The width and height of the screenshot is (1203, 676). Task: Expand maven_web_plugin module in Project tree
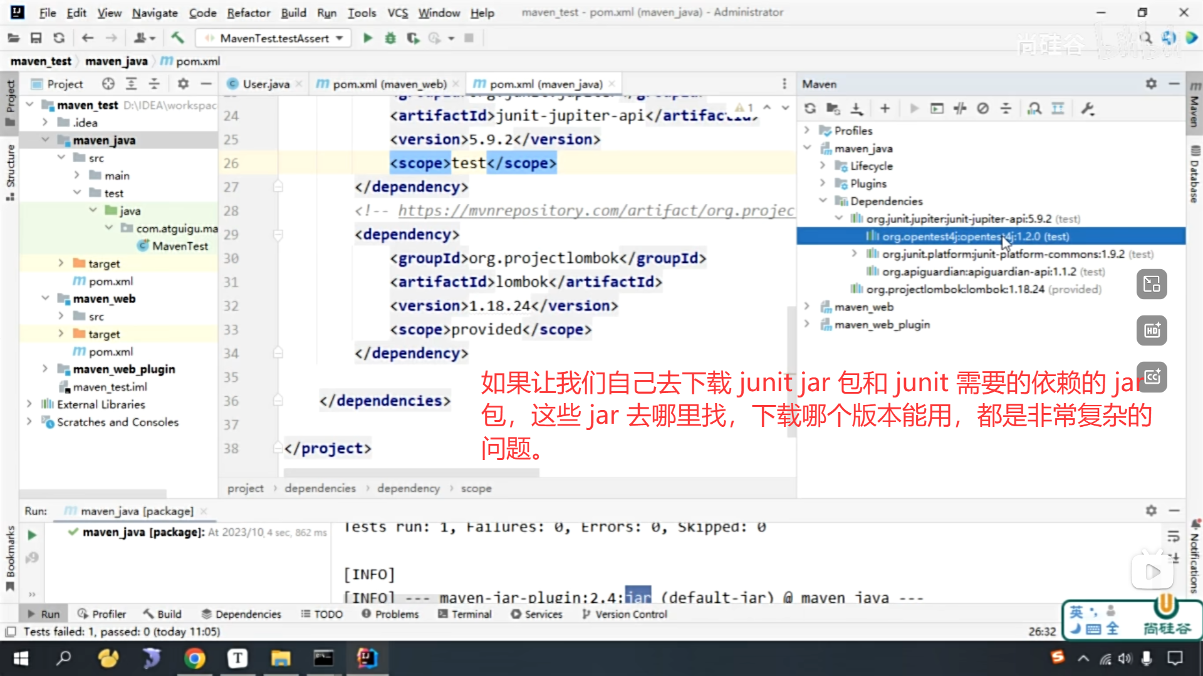(x=45, y=369)
